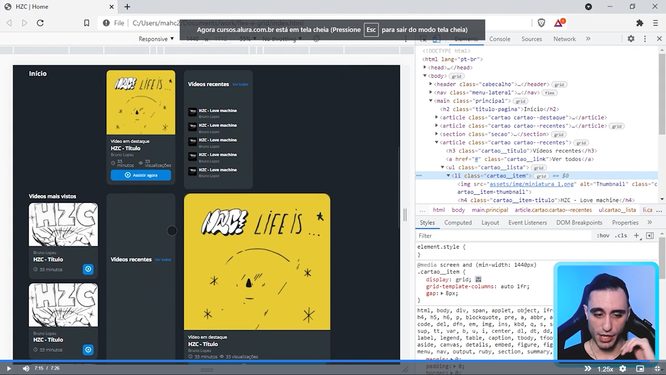Toggle visibility of head element
Screen dimensions: 666x375
click(425, 67)
